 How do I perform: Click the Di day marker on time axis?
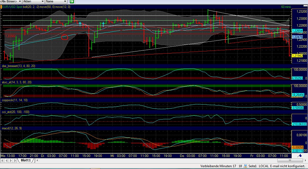click(x=43, y=156)
